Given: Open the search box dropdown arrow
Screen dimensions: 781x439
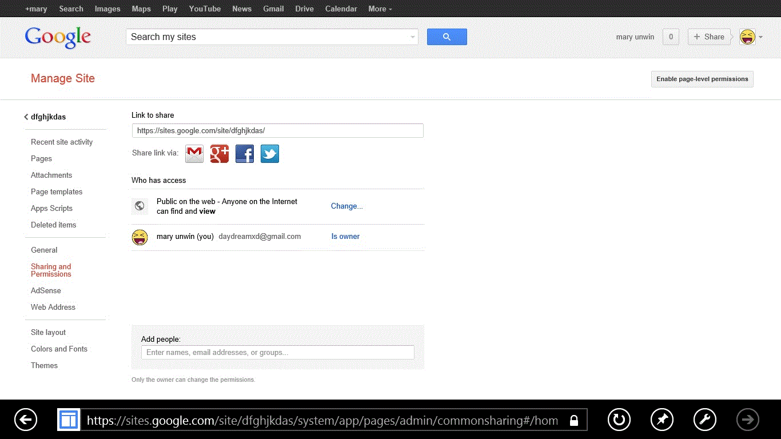Looking at the screenshot, I should pyautogui.click(x=412, y=37).
